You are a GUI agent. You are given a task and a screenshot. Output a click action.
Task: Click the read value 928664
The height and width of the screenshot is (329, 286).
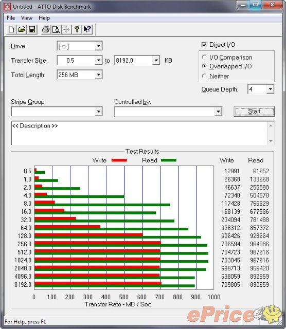coord(259,236)
